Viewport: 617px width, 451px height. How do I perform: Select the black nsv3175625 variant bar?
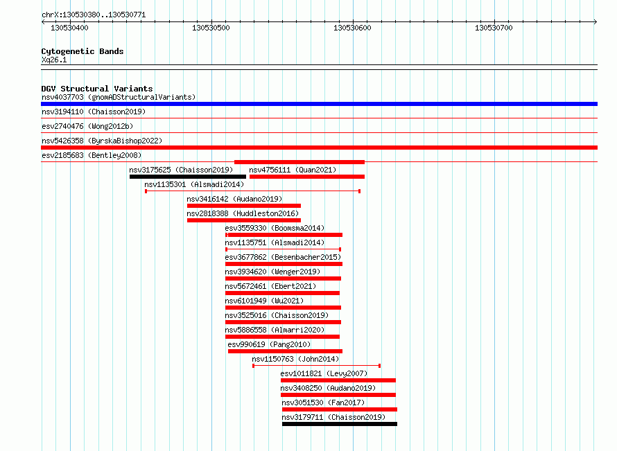pos(188,177)
